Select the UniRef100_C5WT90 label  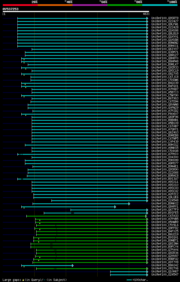(x=165, y=95)
